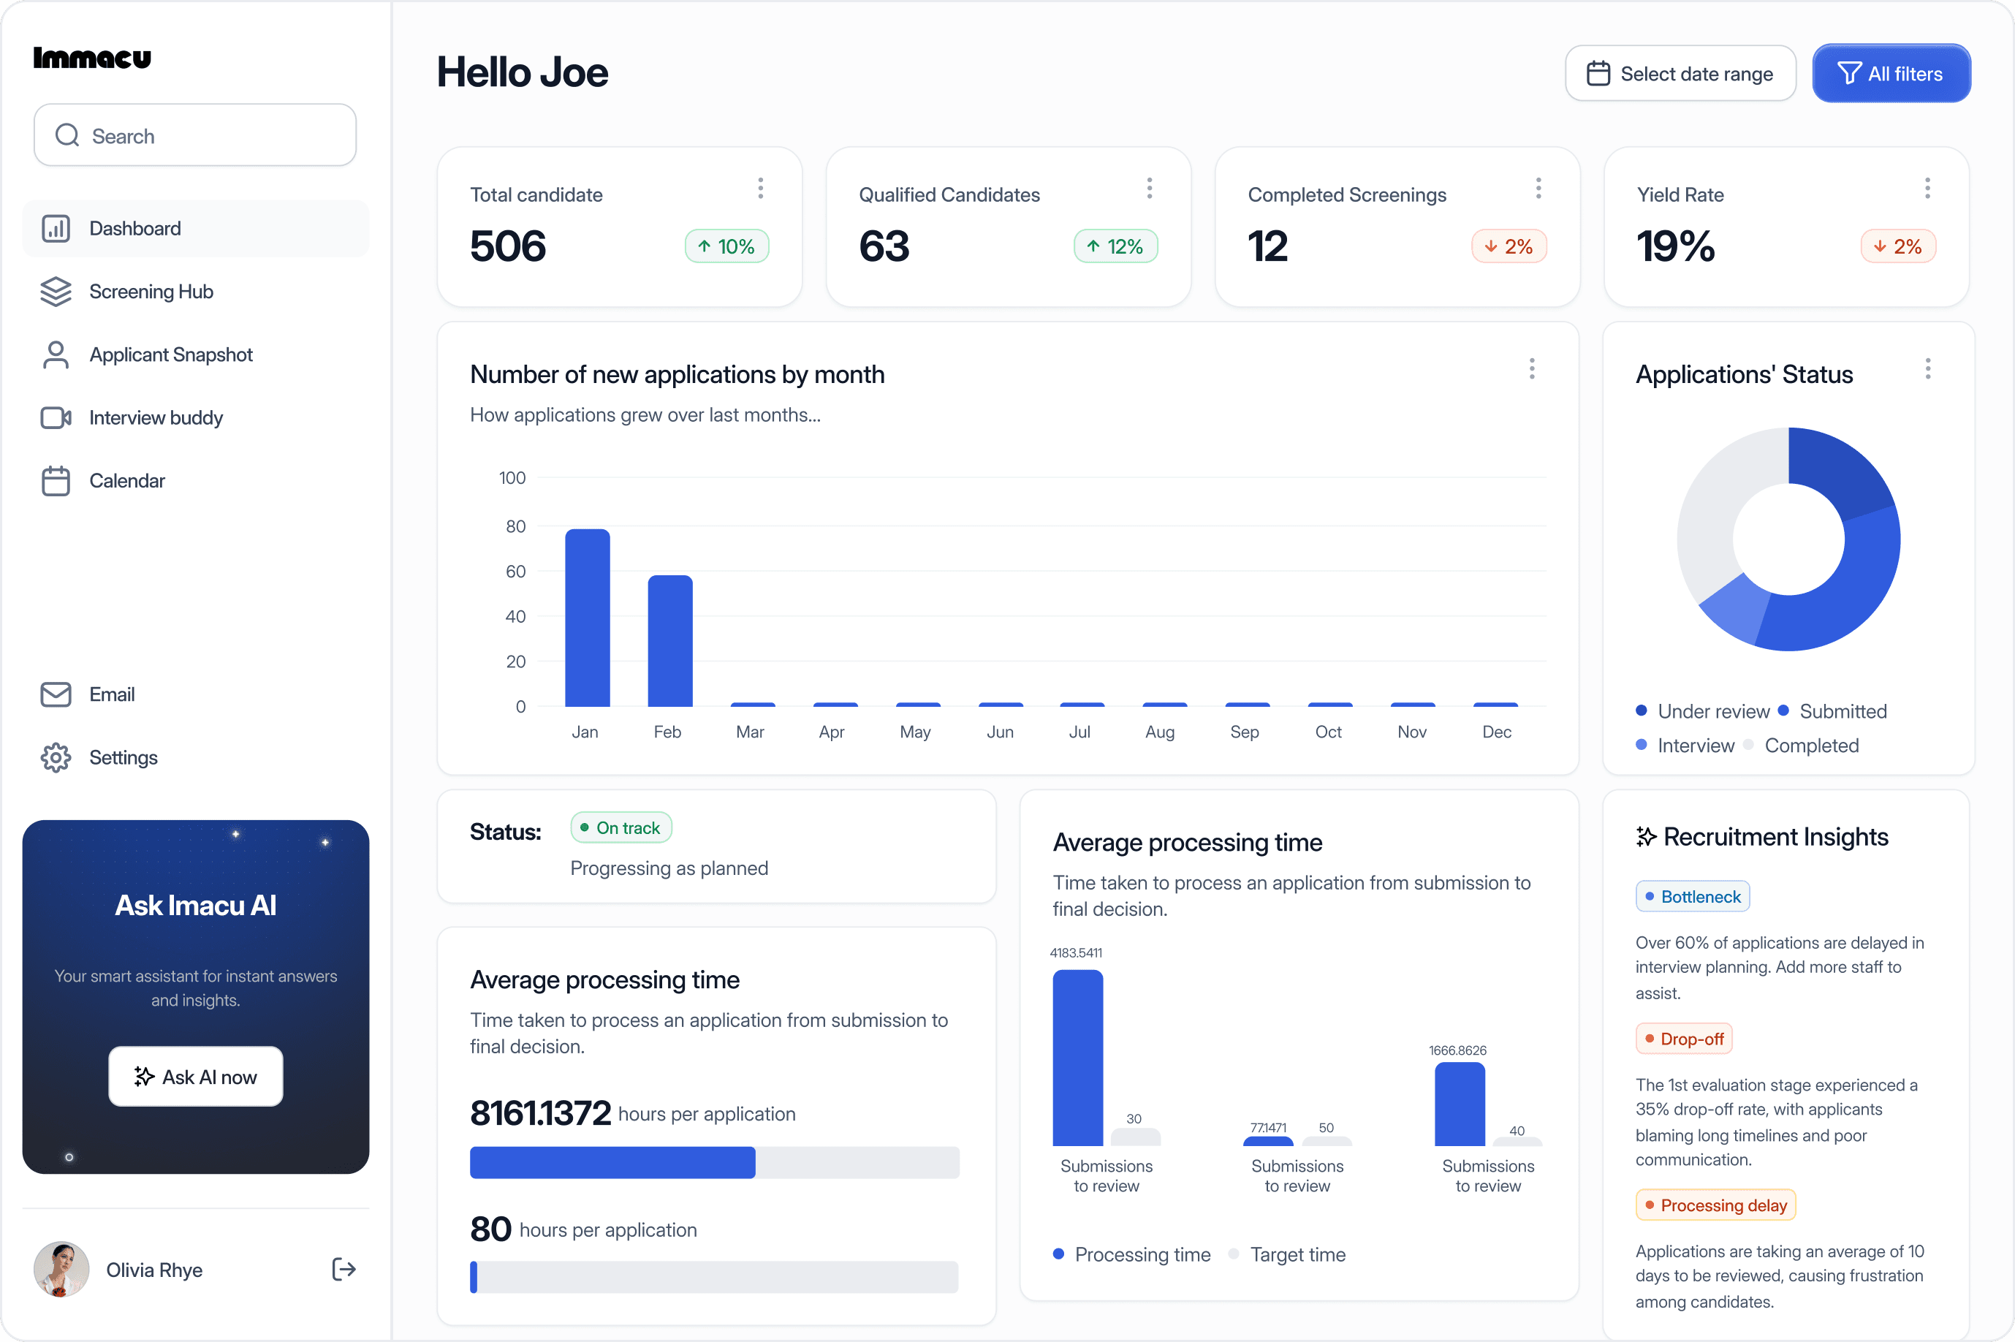
Task: Click the Ask AI now button
Action: (x=196, y=1077)
